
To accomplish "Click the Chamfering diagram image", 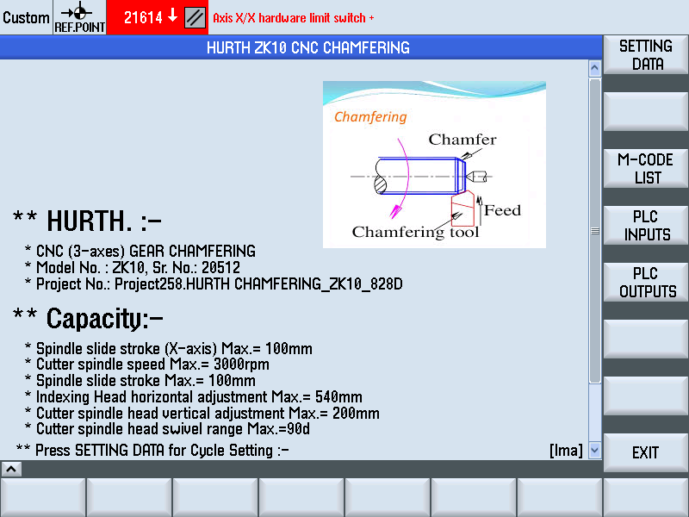I will (434, 165).
